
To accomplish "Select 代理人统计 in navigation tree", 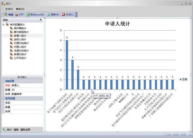I will click(x=20, y=47).
